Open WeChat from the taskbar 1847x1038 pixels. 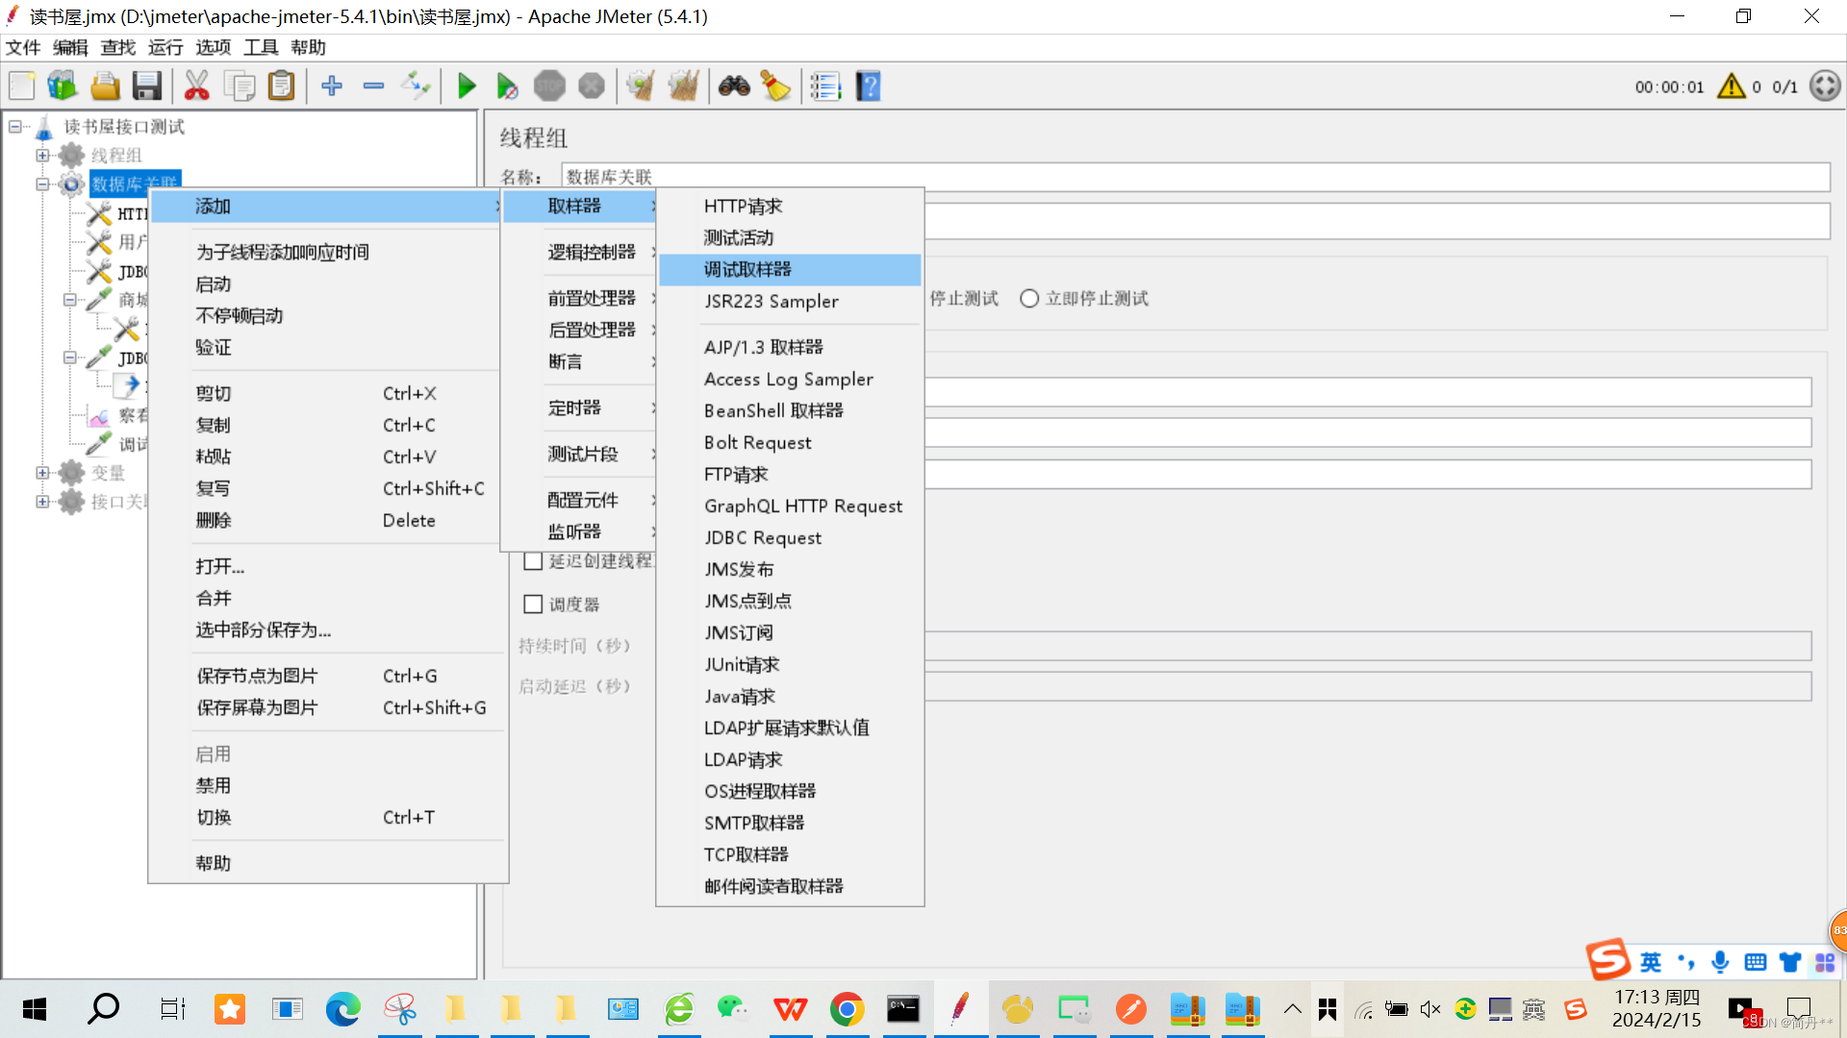734,1009
